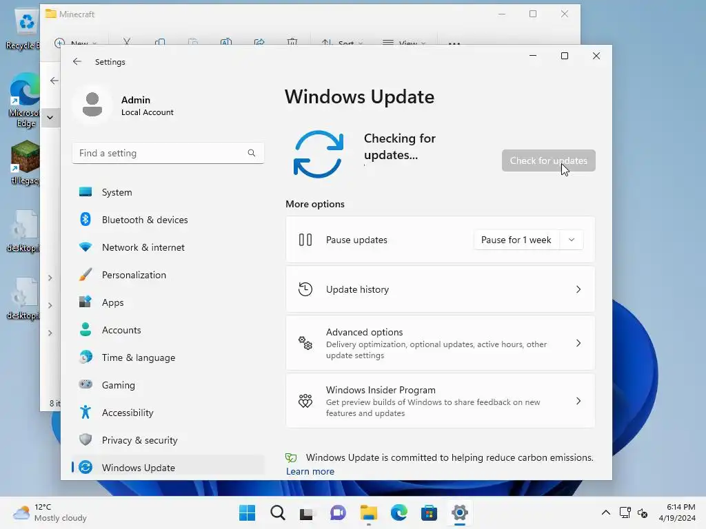Screen dimensions: 706x529
Task: Open Accessibility settings
Action: coord(168,413)
